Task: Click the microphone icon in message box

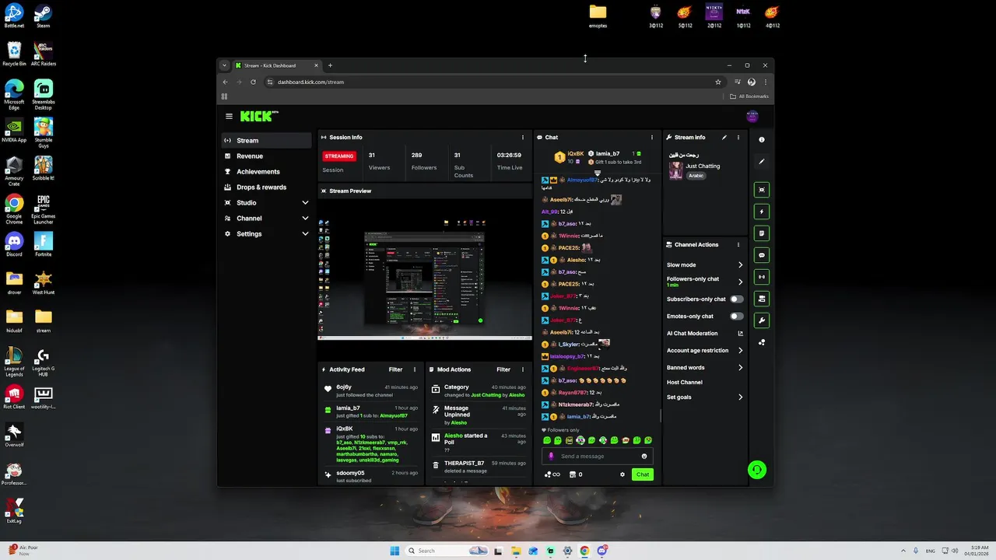Action: point(551,457)
